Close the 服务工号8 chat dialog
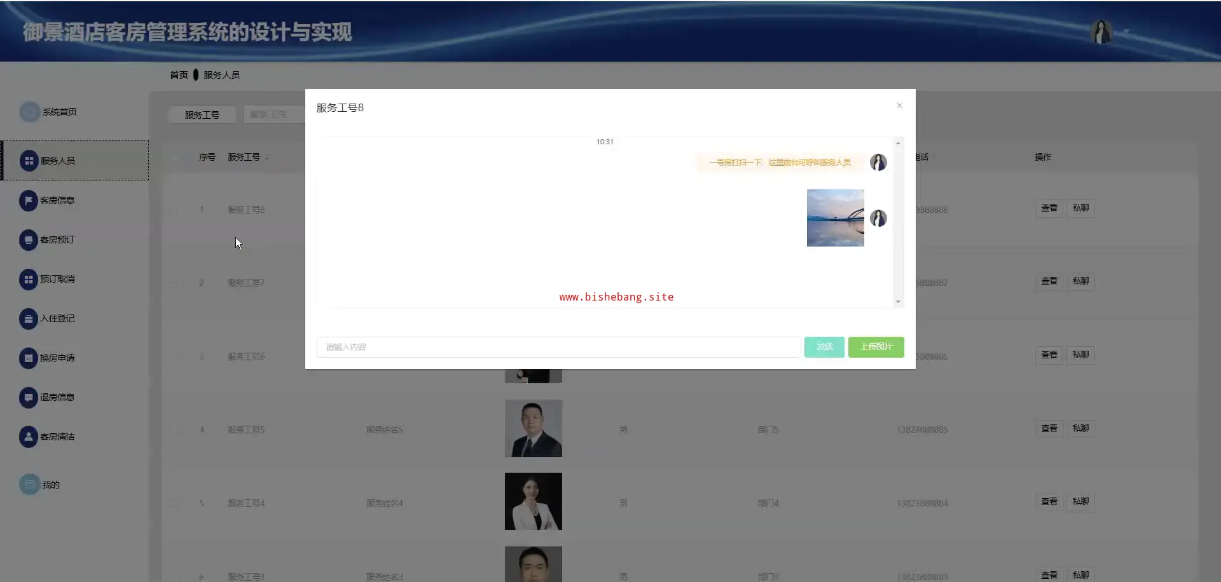 [x=899, y=105]
